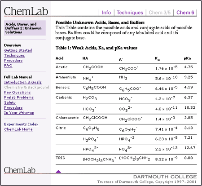Image resolution: width=202 pixels, height=186 pixels.
Task: Open the Prelab Problems link
Action: pos(19,97)
